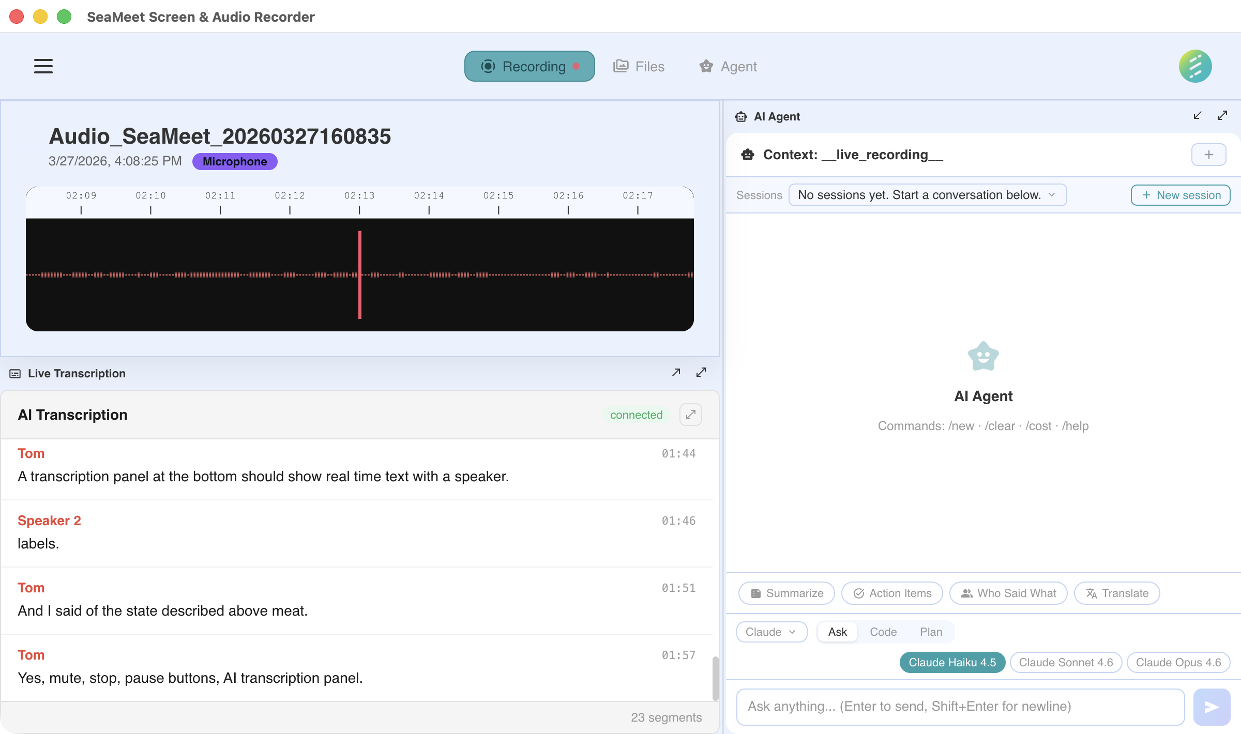
Task: Open the Claude model selector dropdown
Action: tap(771, 632)
